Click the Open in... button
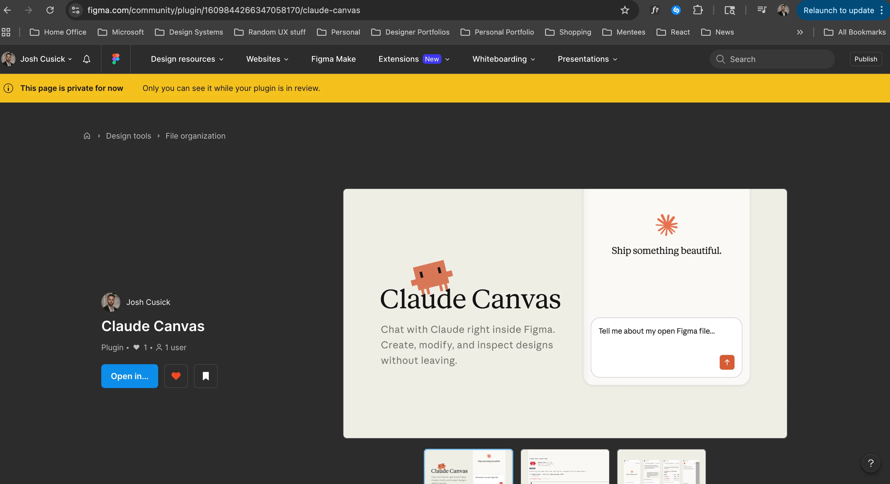The width and height of the screenshot is (890, 484). coord(130,376)
